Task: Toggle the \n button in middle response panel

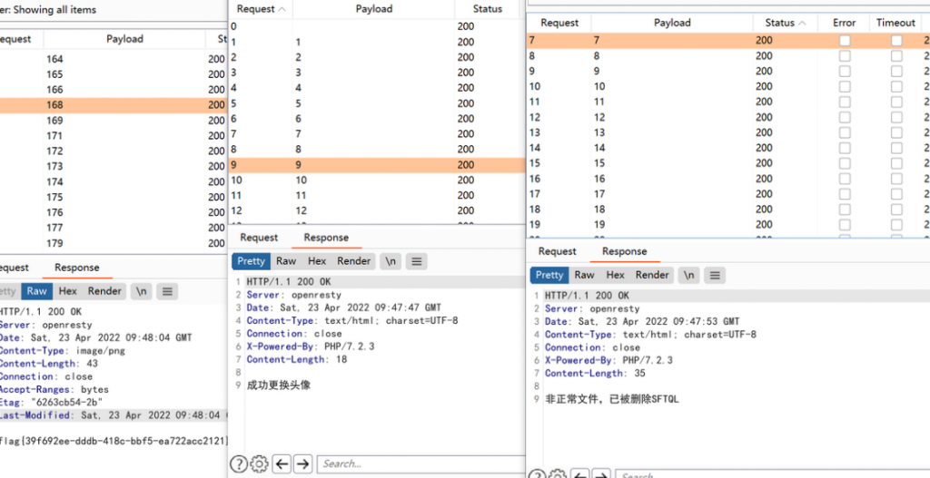Action: (391, 261)
